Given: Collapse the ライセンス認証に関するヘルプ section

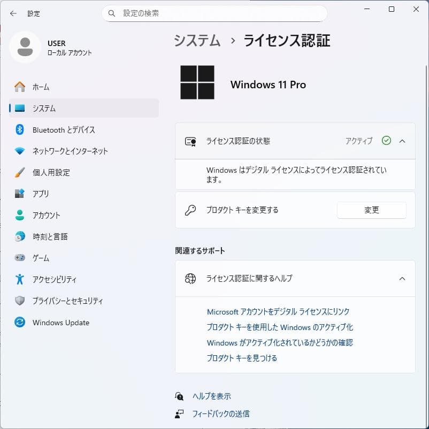Looking at the screenshot, I should click(402, 278).
